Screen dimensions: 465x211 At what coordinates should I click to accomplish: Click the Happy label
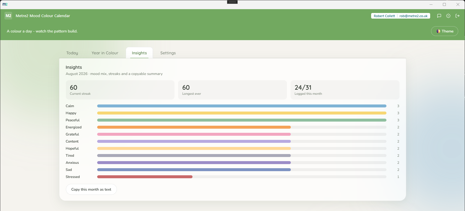coord(71,113)
